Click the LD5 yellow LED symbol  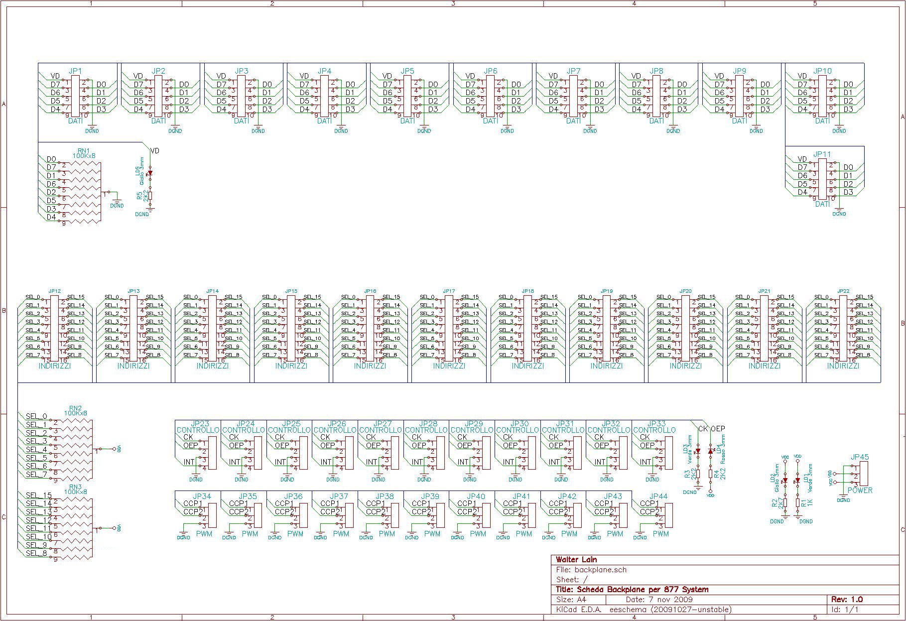[149, 173]
